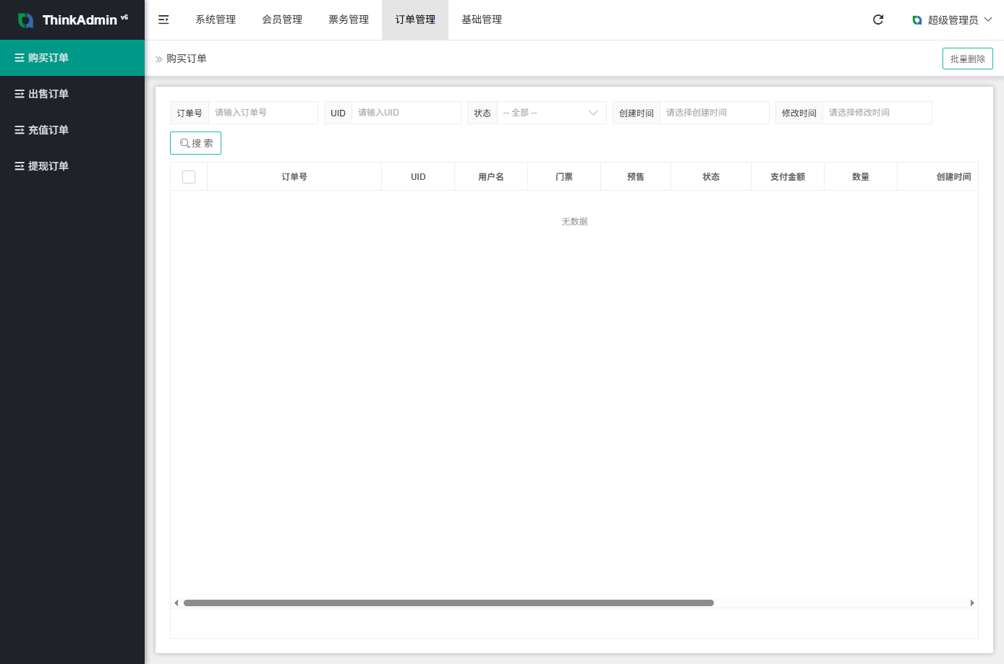
Task: Open the 票务管理 top menu
Action: pos(349,20)
